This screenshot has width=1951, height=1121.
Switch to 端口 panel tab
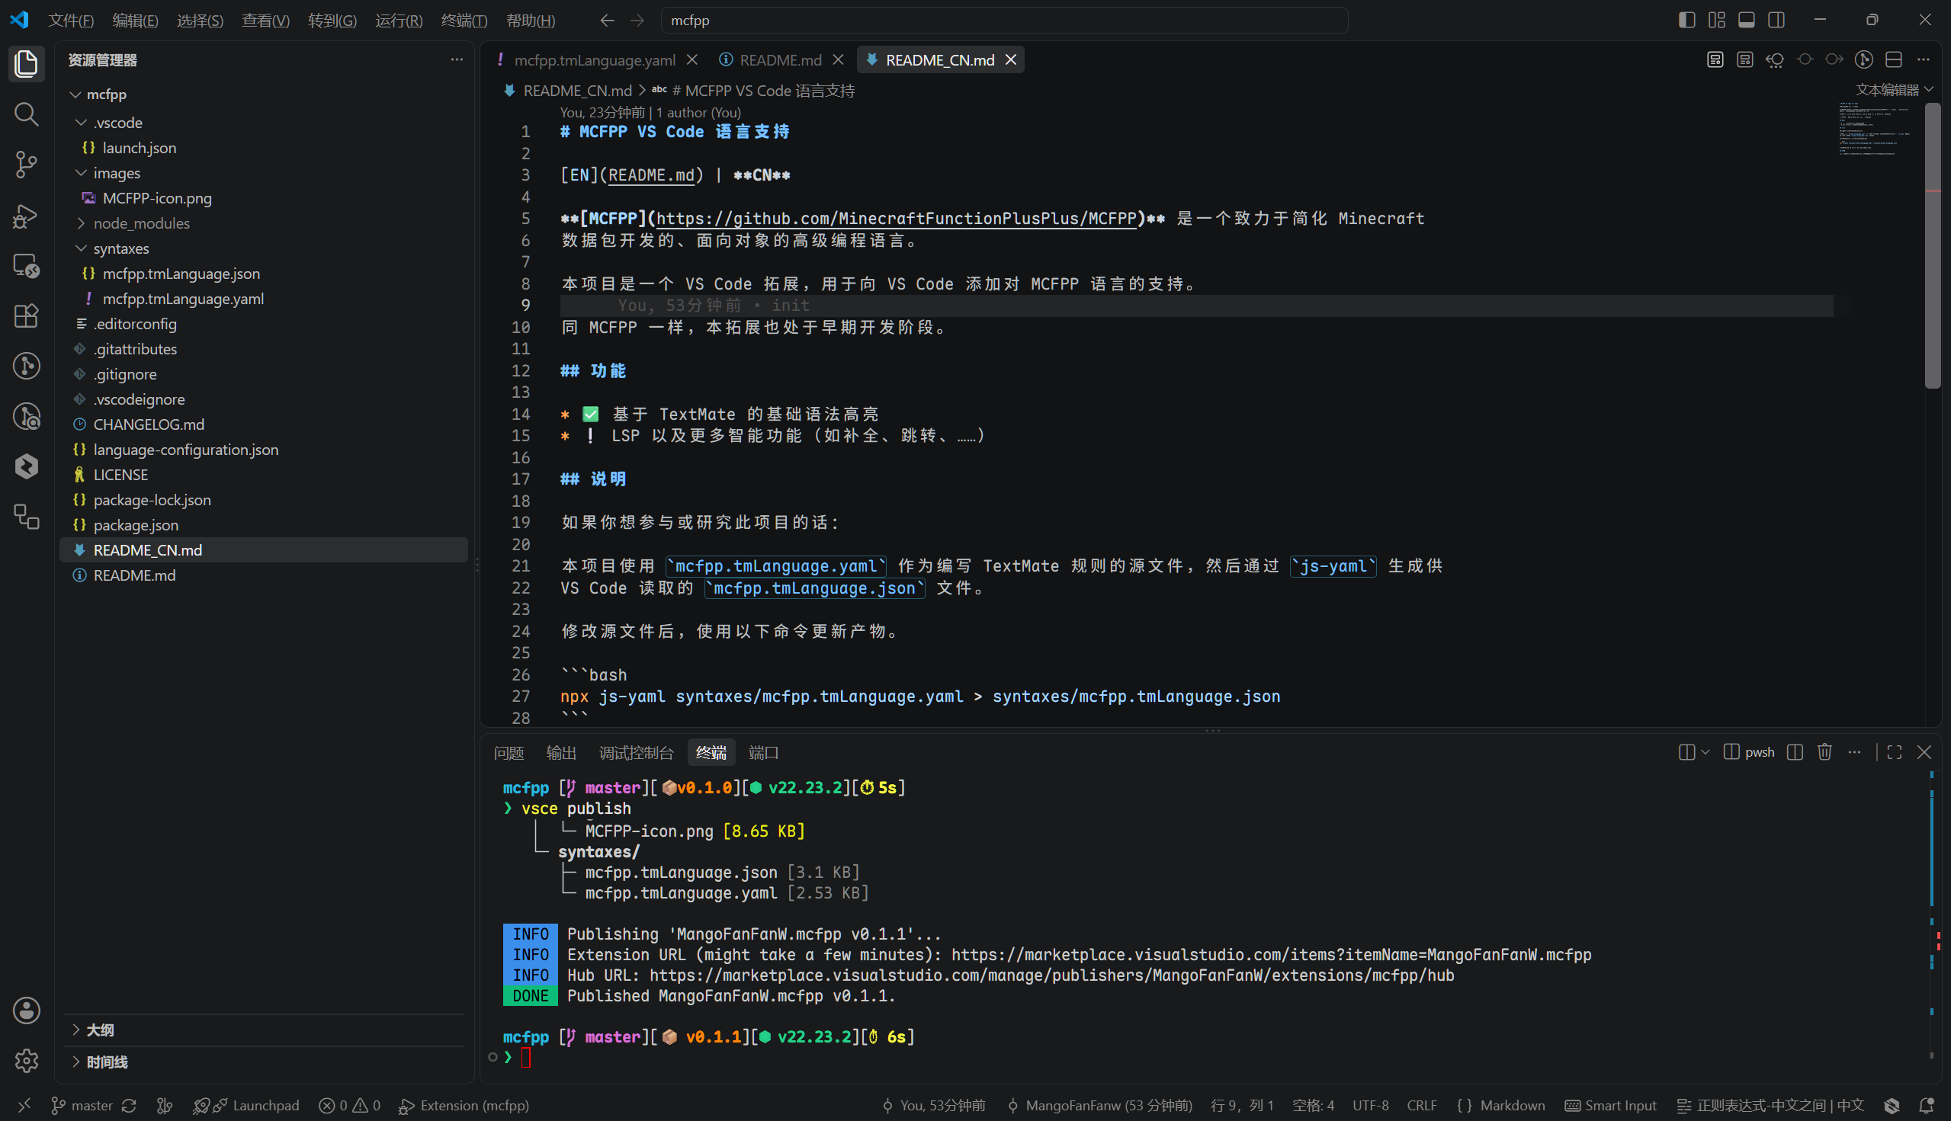(x=763, y=753)
